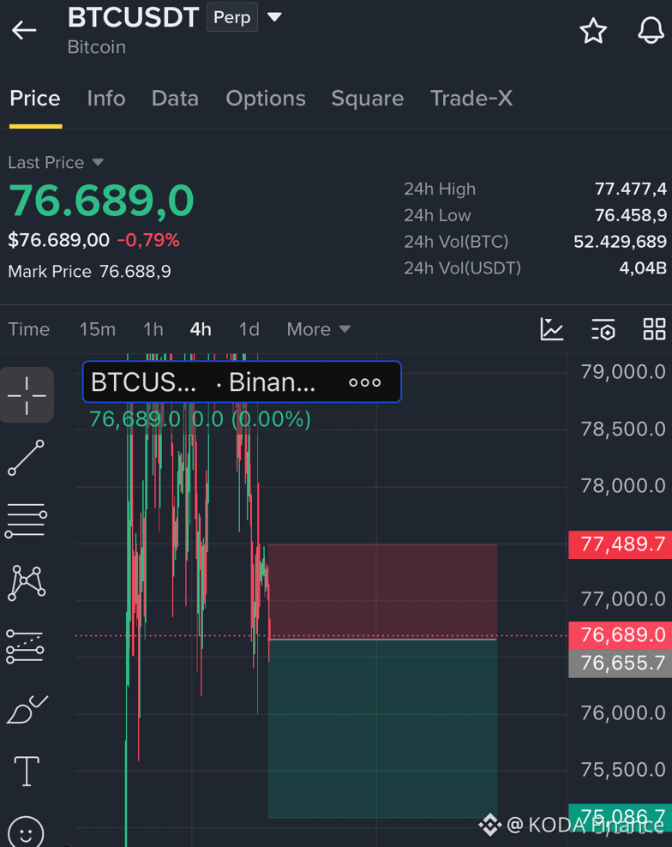Switch to the Options tab

pos(266,99)
